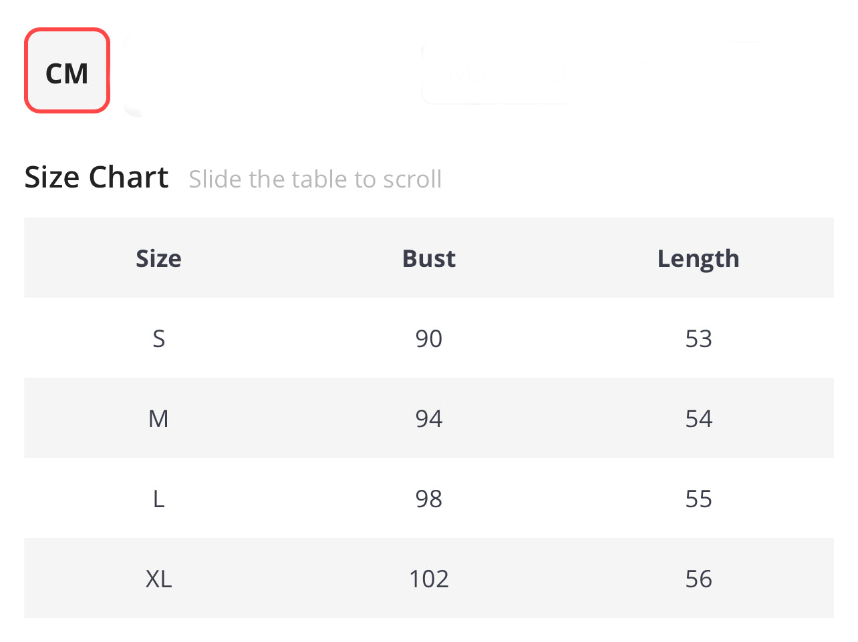Choose size M in the table
858x642 pixels.
click(158, 418)
